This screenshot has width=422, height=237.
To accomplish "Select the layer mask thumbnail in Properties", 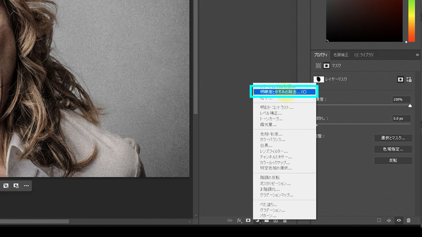I will click(319, 80).
